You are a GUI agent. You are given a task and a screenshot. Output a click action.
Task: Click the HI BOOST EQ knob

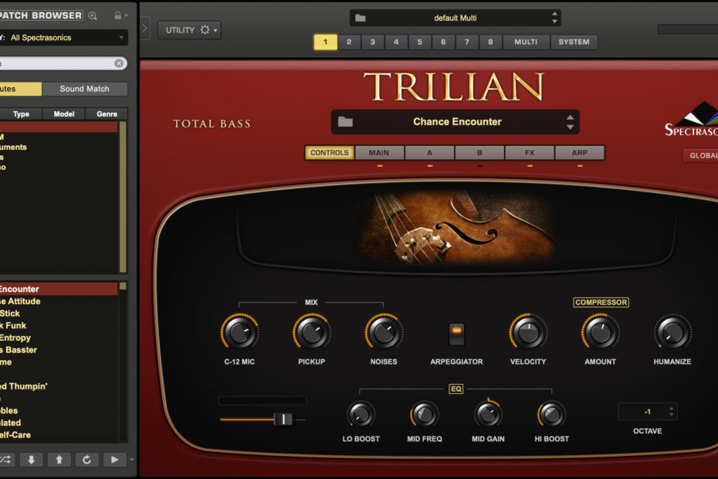551,414
